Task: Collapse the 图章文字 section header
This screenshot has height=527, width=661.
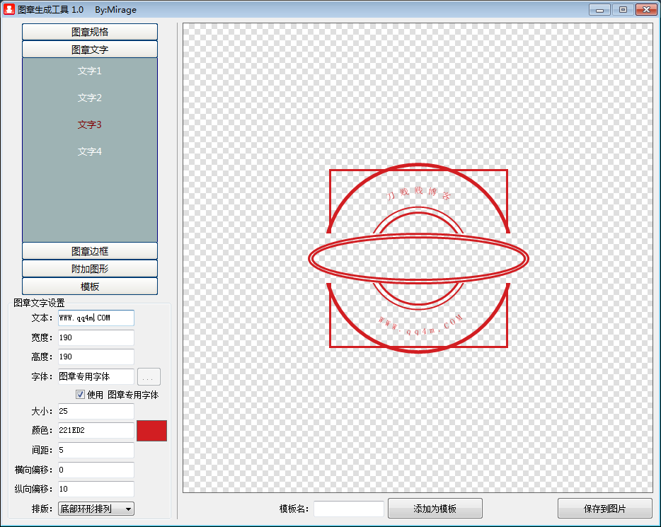Action: coord(90,50)
